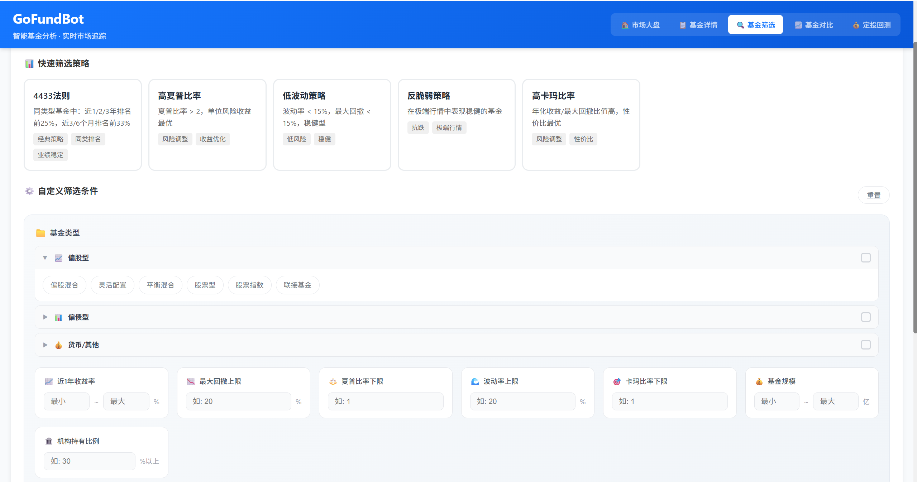Expand the 货币/其他 section arrow
The width and height of the screenshot is (917, 482).
pyautogui.click(x=45, y=345)
